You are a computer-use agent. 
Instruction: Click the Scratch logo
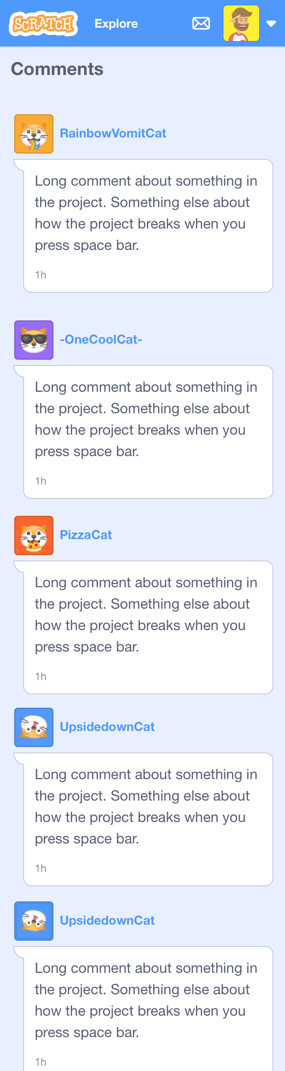click(43, 22)
